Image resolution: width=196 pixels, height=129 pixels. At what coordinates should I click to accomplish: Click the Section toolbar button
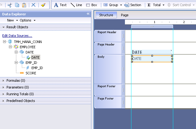click(x=133, y=5)
